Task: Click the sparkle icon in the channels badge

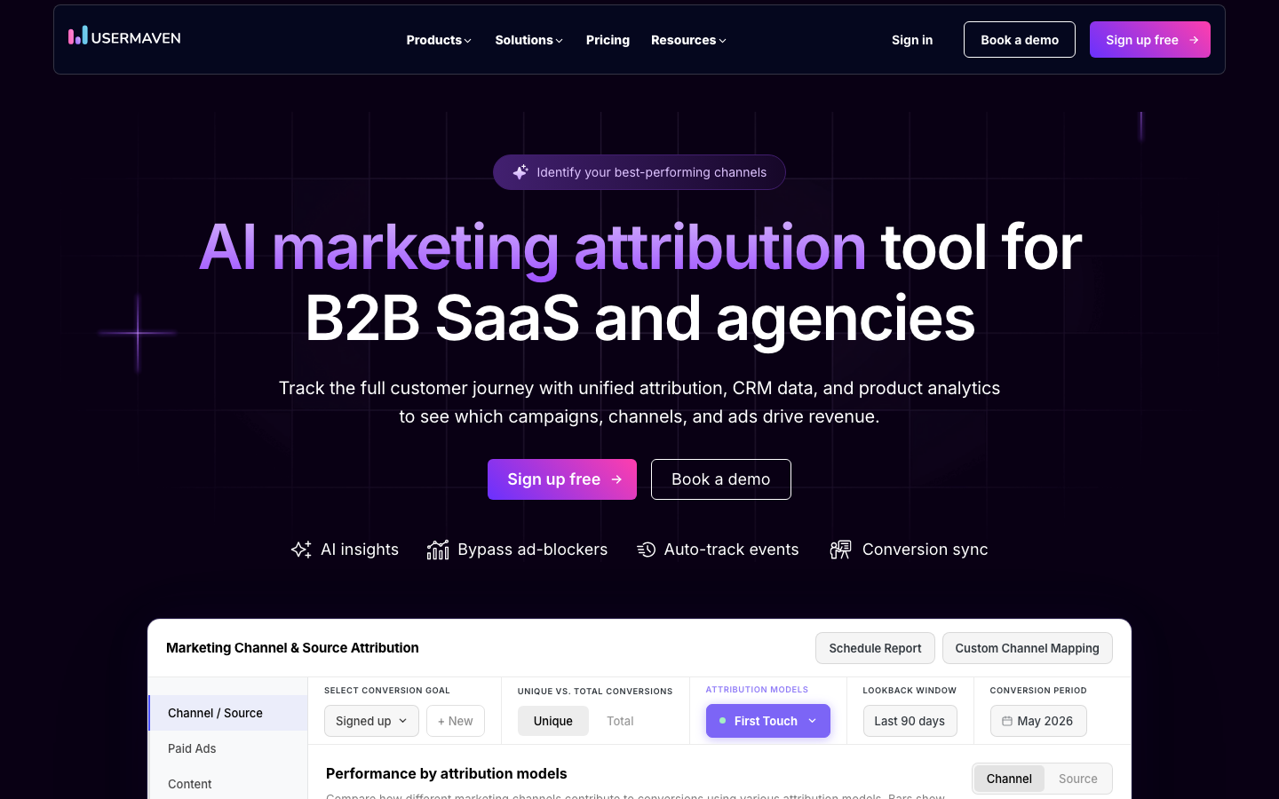Action: [x=520, y=172]
